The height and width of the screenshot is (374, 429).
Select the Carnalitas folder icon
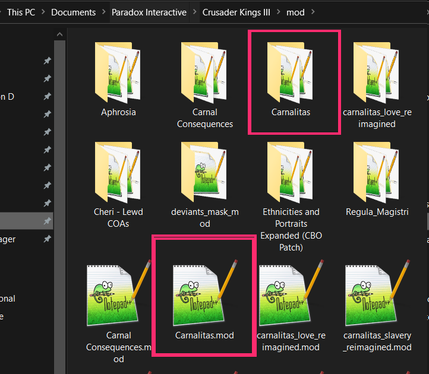(290, 72)
